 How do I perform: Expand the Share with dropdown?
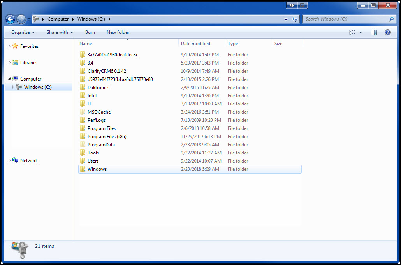[59, 32]
